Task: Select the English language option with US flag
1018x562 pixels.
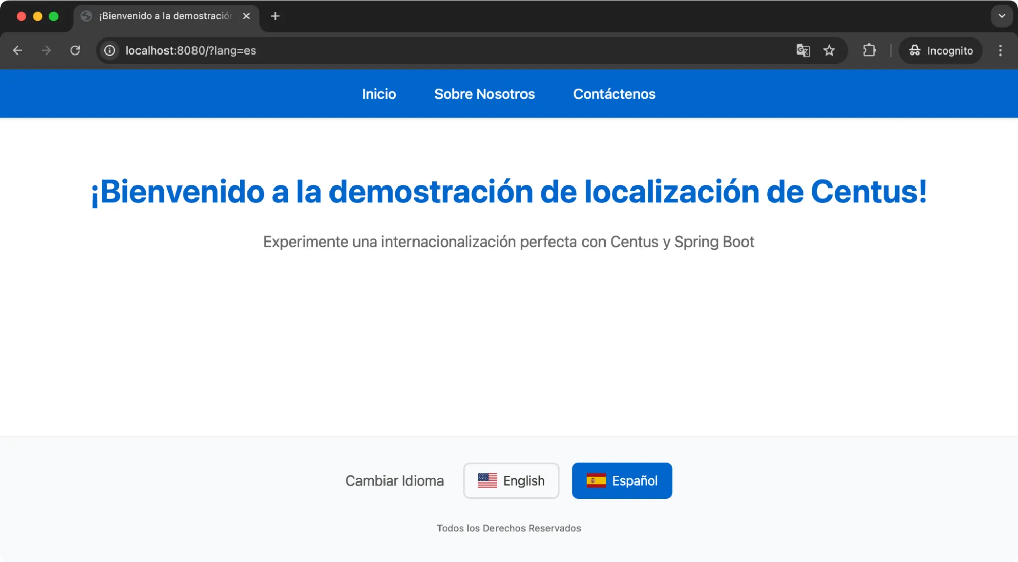Action: click(x=511, y=480)
